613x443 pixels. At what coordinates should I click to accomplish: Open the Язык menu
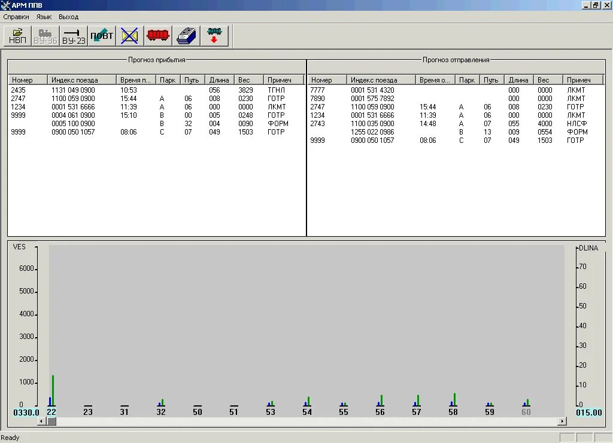coord(44,17)
